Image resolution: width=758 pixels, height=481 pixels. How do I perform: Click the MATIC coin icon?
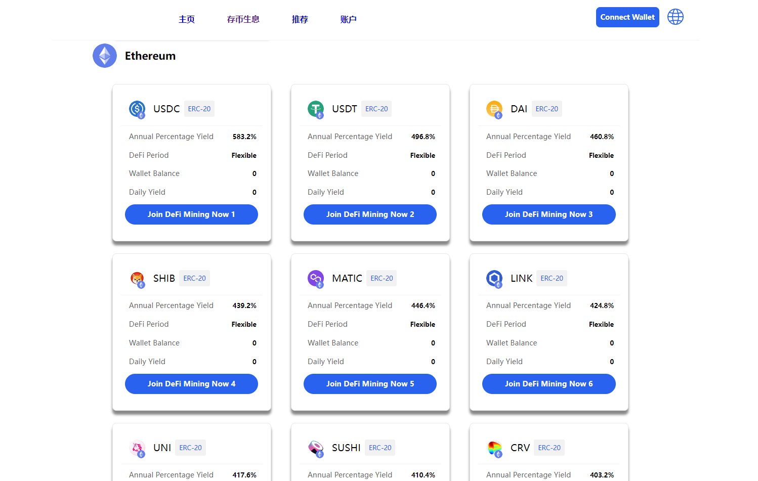coord(316,279)
